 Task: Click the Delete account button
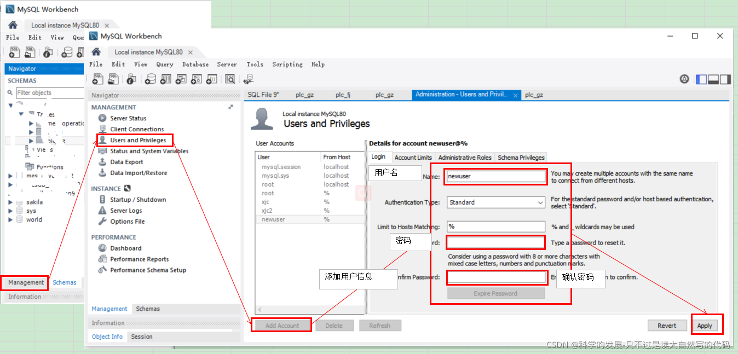[334, 326]
